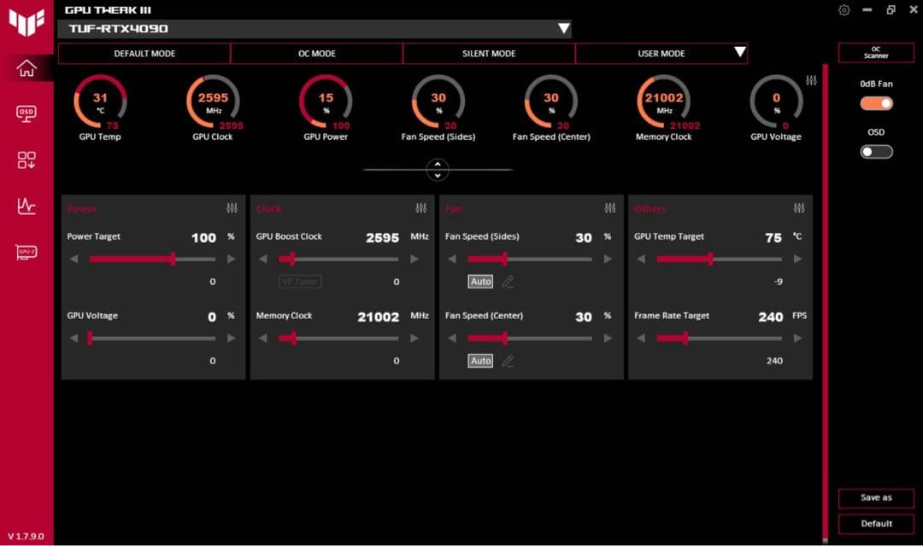Launch GPU-Z from the sidebar
Image resolution: width=923 pixels, height=546 pixels.
point(26,253)
